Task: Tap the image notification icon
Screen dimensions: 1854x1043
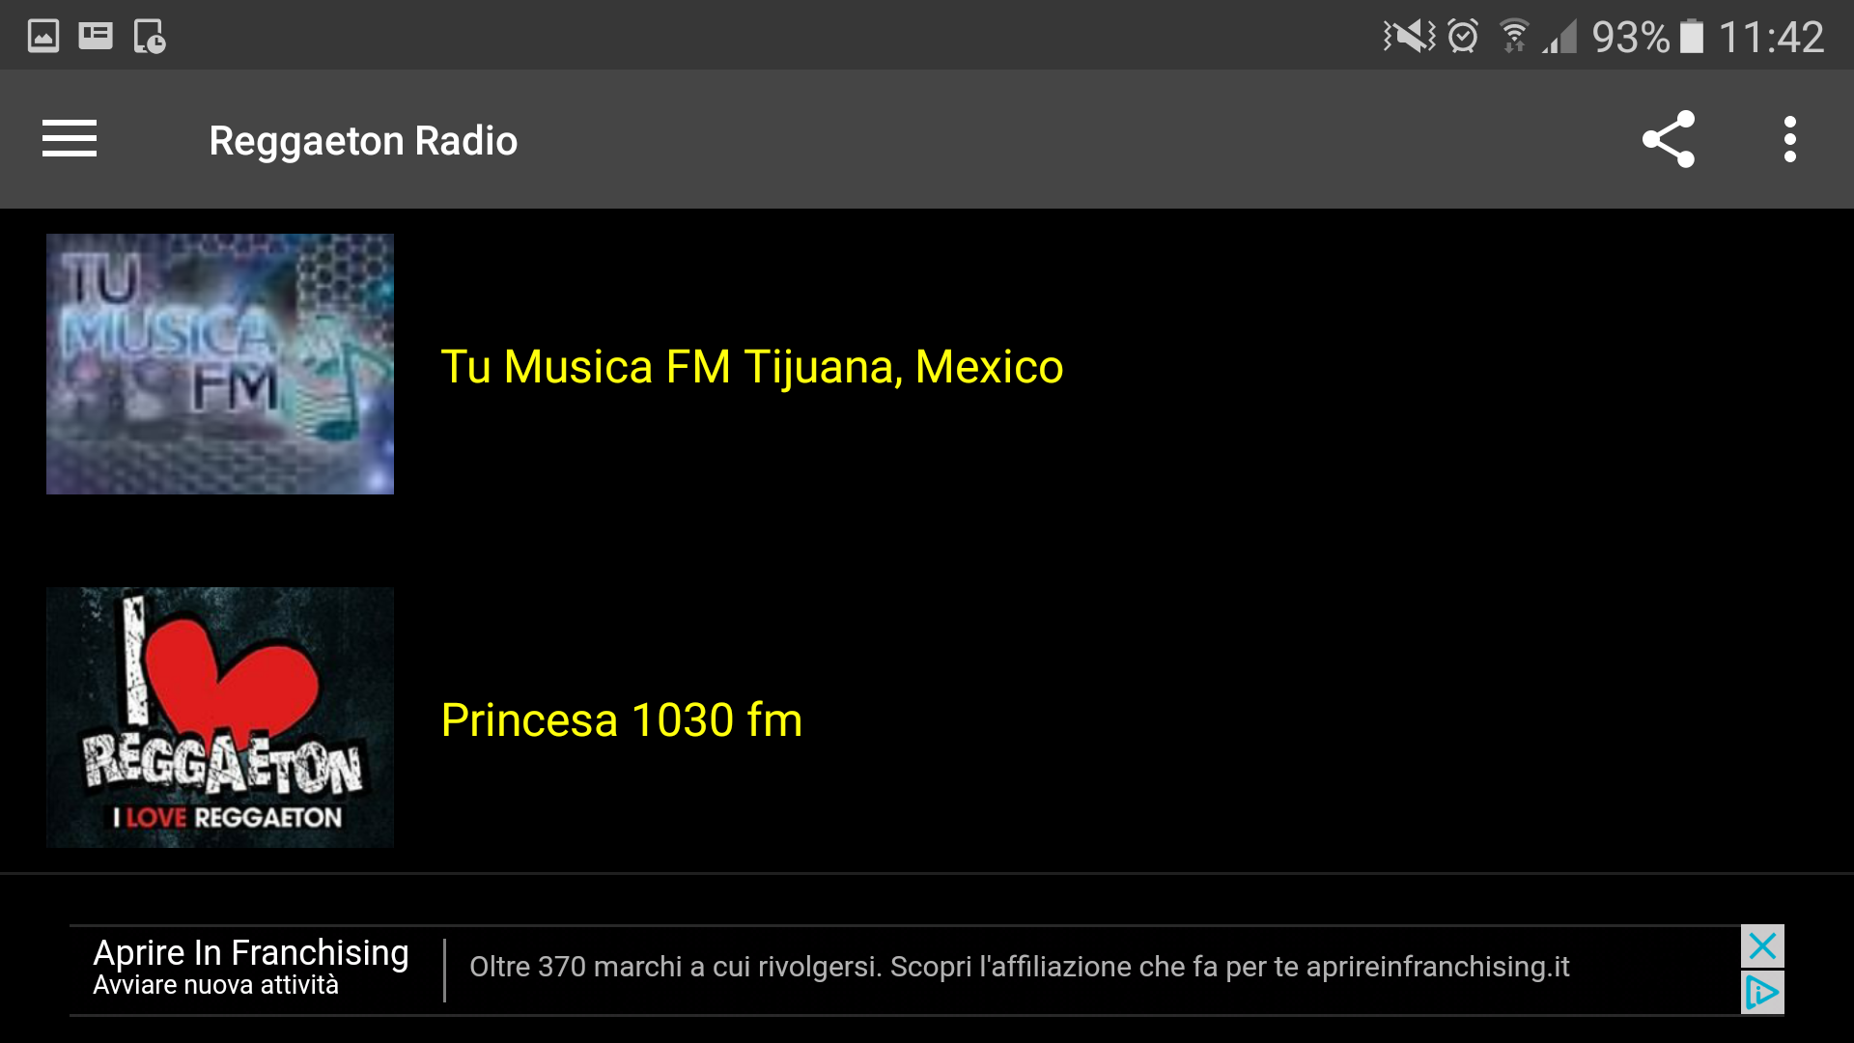Action: [43, 37]
